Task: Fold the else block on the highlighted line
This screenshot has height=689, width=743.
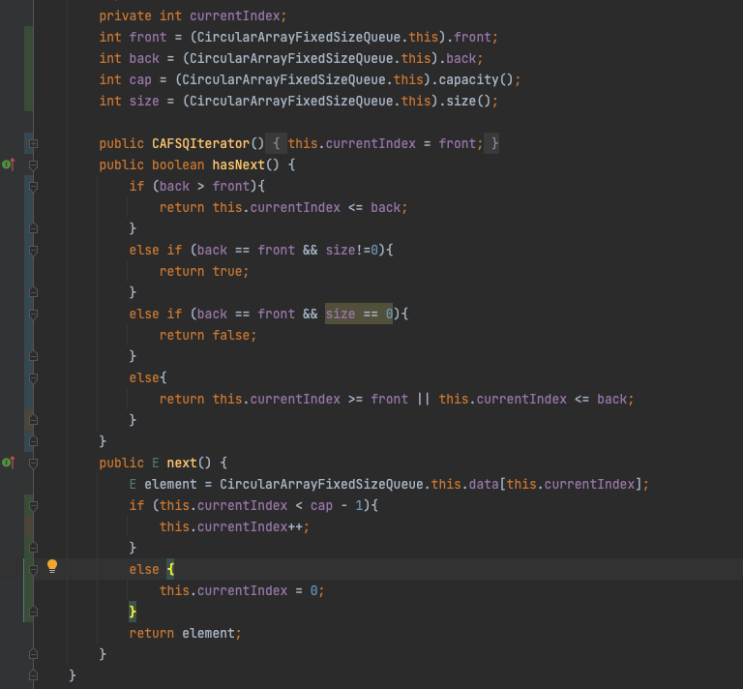Action: (33, 570)
